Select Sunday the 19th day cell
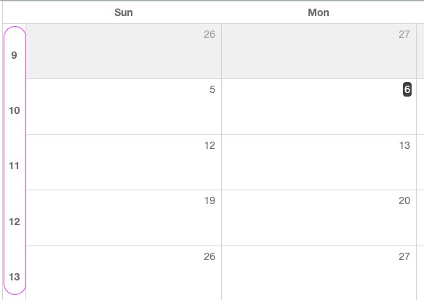 pyautogui.click(x=124, y=218)
